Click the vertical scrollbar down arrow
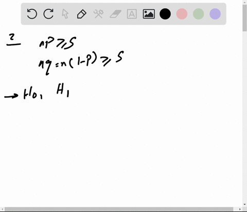Viewport: 247px width, 212px height. 244,204
